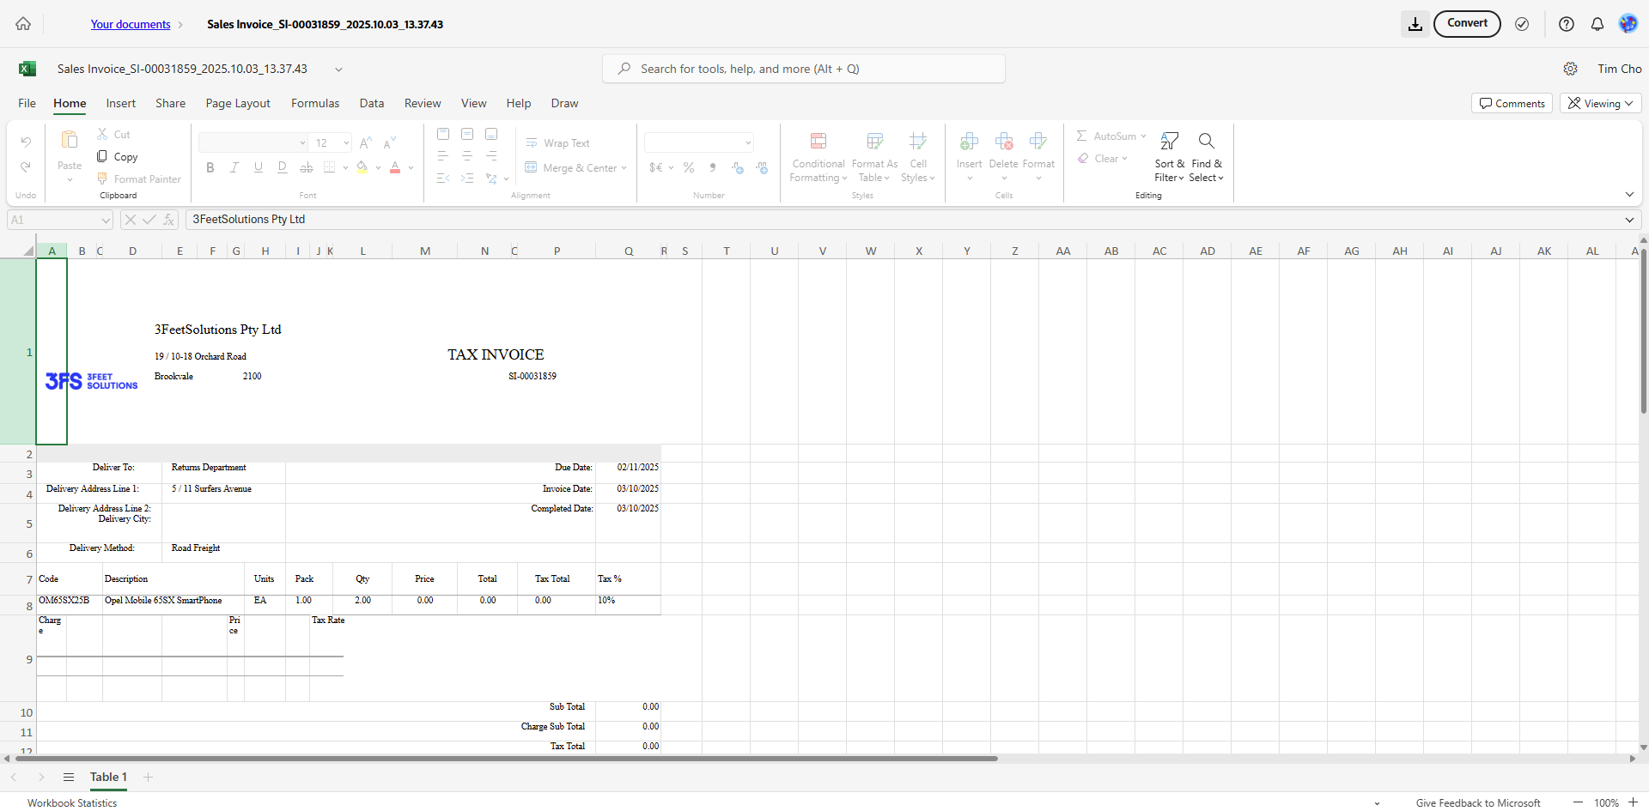This screenshot has height=811, width=1649.
Task: Click the search for tools box
Action: coord(803,69)
